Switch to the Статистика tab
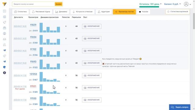Screen dimensions: 195x110 click(20, 12)
